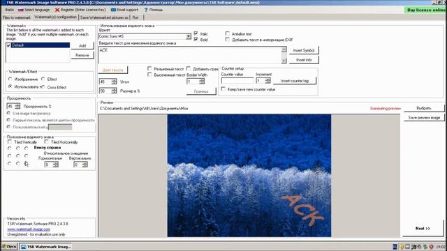Click the red shield tray icon
Image resolution: width=447 pixels, height=251 pixels.
[x=432, y=246]
